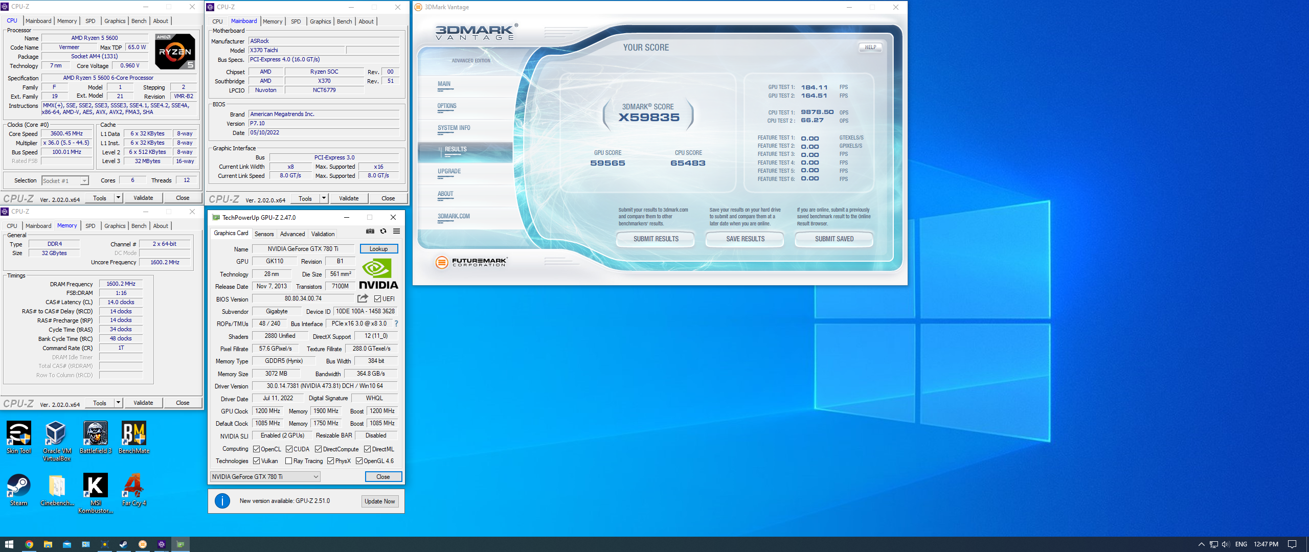The width and height of the screenshot is (1309, 552).
Task: Click Update Now for GPU-Z 2.51.0
Action: pyautogui.click(x=380, y=501)
